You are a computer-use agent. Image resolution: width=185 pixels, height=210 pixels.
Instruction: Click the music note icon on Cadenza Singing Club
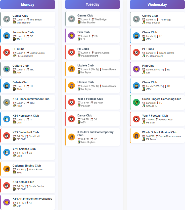[7, 169]
